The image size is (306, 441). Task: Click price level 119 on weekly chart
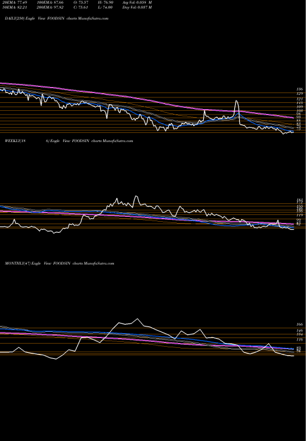[x=299, y=215]
